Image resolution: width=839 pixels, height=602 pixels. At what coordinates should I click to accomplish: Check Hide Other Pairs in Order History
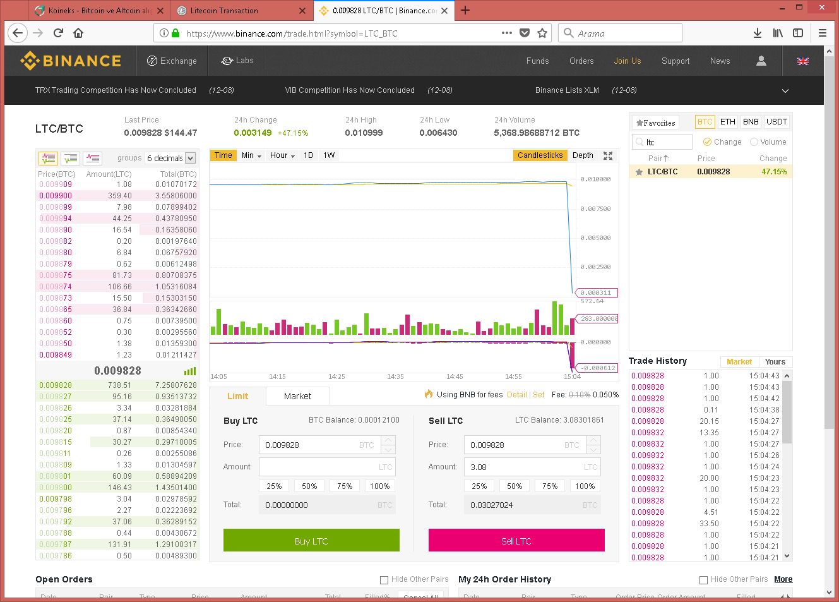[703, 579]
